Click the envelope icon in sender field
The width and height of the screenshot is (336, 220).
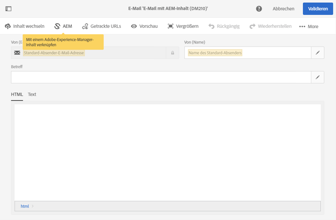click(17, 53)
